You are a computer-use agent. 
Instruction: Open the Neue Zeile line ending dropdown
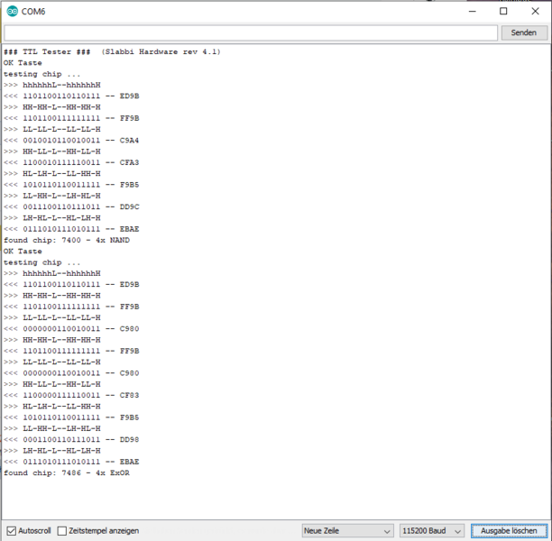point(347,531)
